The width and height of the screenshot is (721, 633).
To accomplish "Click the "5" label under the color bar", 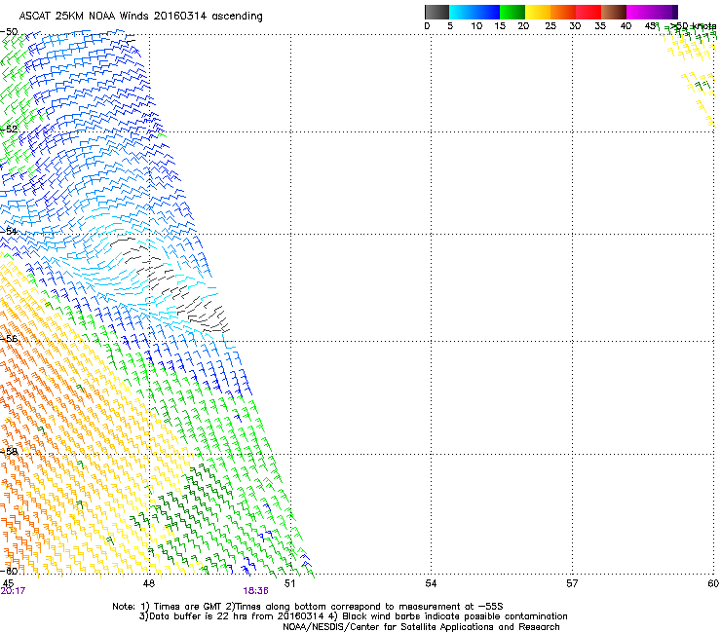I will pyautogui.click(x=450, y=26).
